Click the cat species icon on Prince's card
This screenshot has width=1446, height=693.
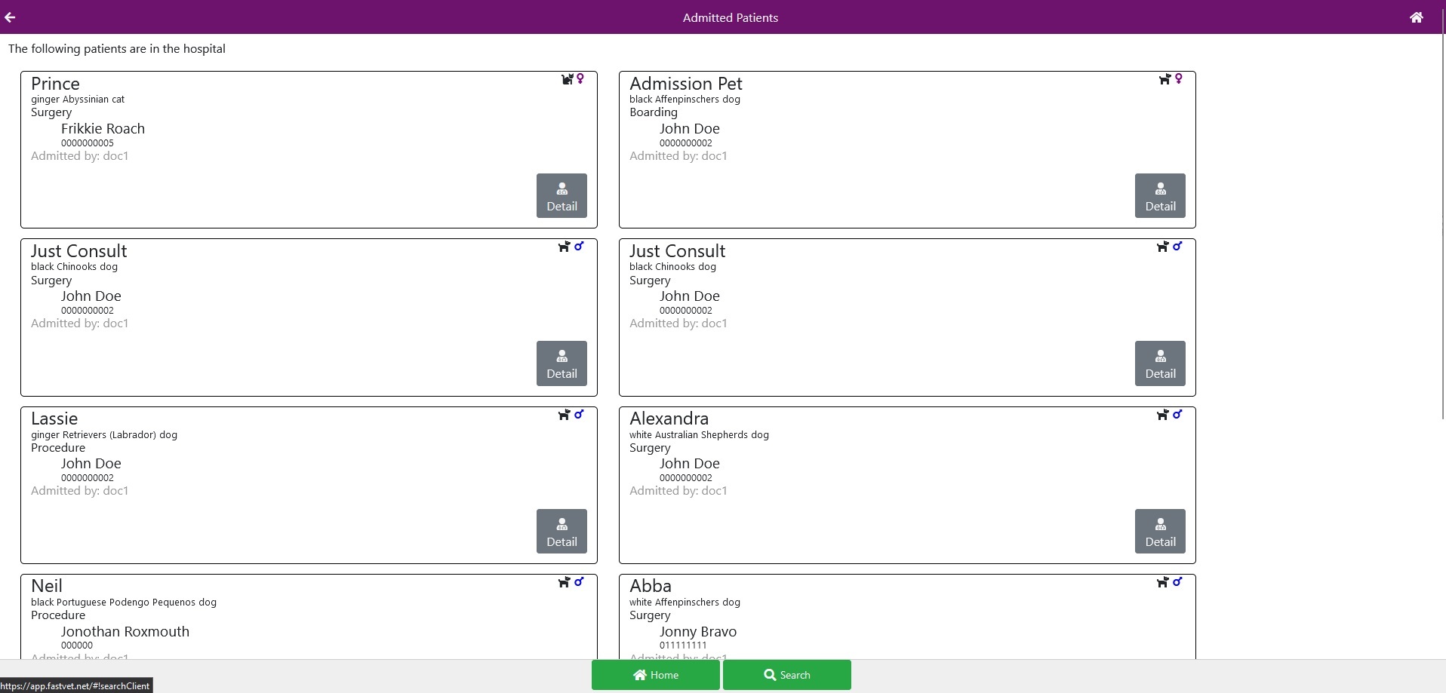click(x=567, y=79)
